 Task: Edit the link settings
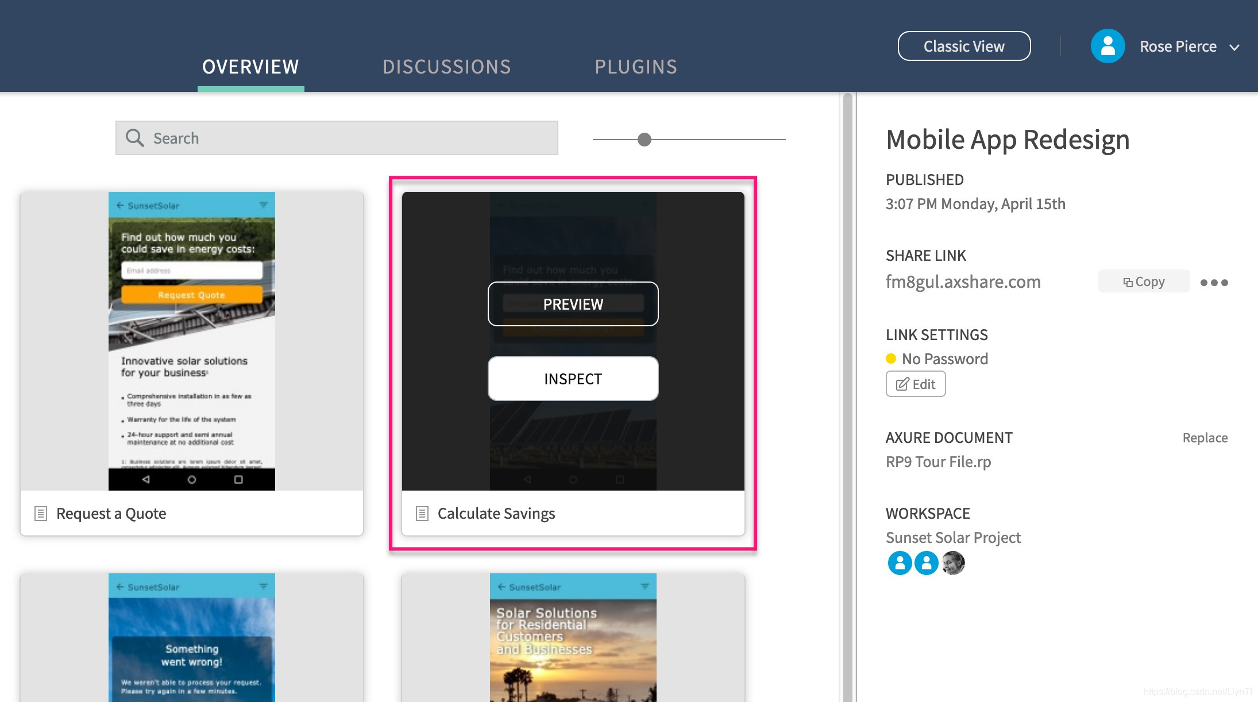[916, 384]
